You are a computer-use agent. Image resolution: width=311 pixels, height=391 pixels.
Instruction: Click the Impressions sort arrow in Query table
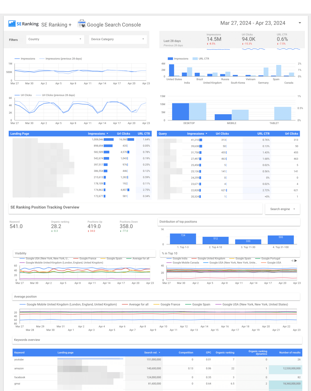coord(206,133)
